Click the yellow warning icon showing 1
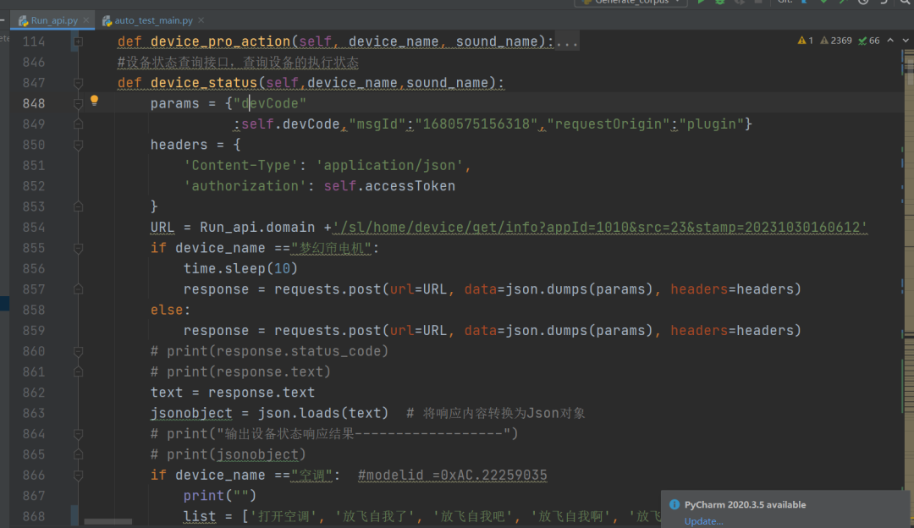 click(x=801, y=41)
